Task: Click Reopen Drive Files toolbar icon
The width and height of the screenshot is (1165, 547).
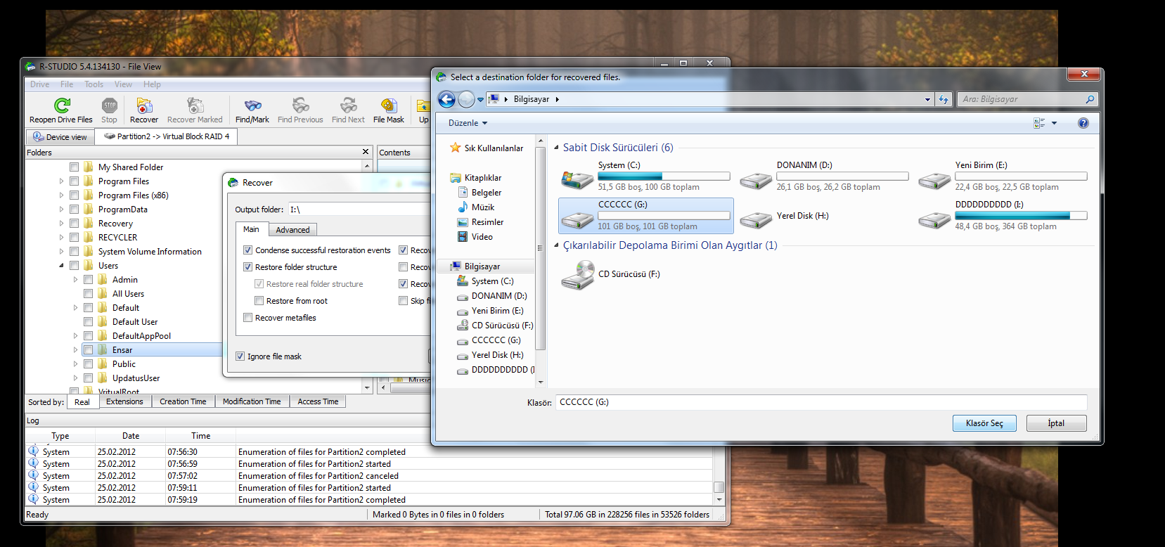Action: [x=61, y=106]
